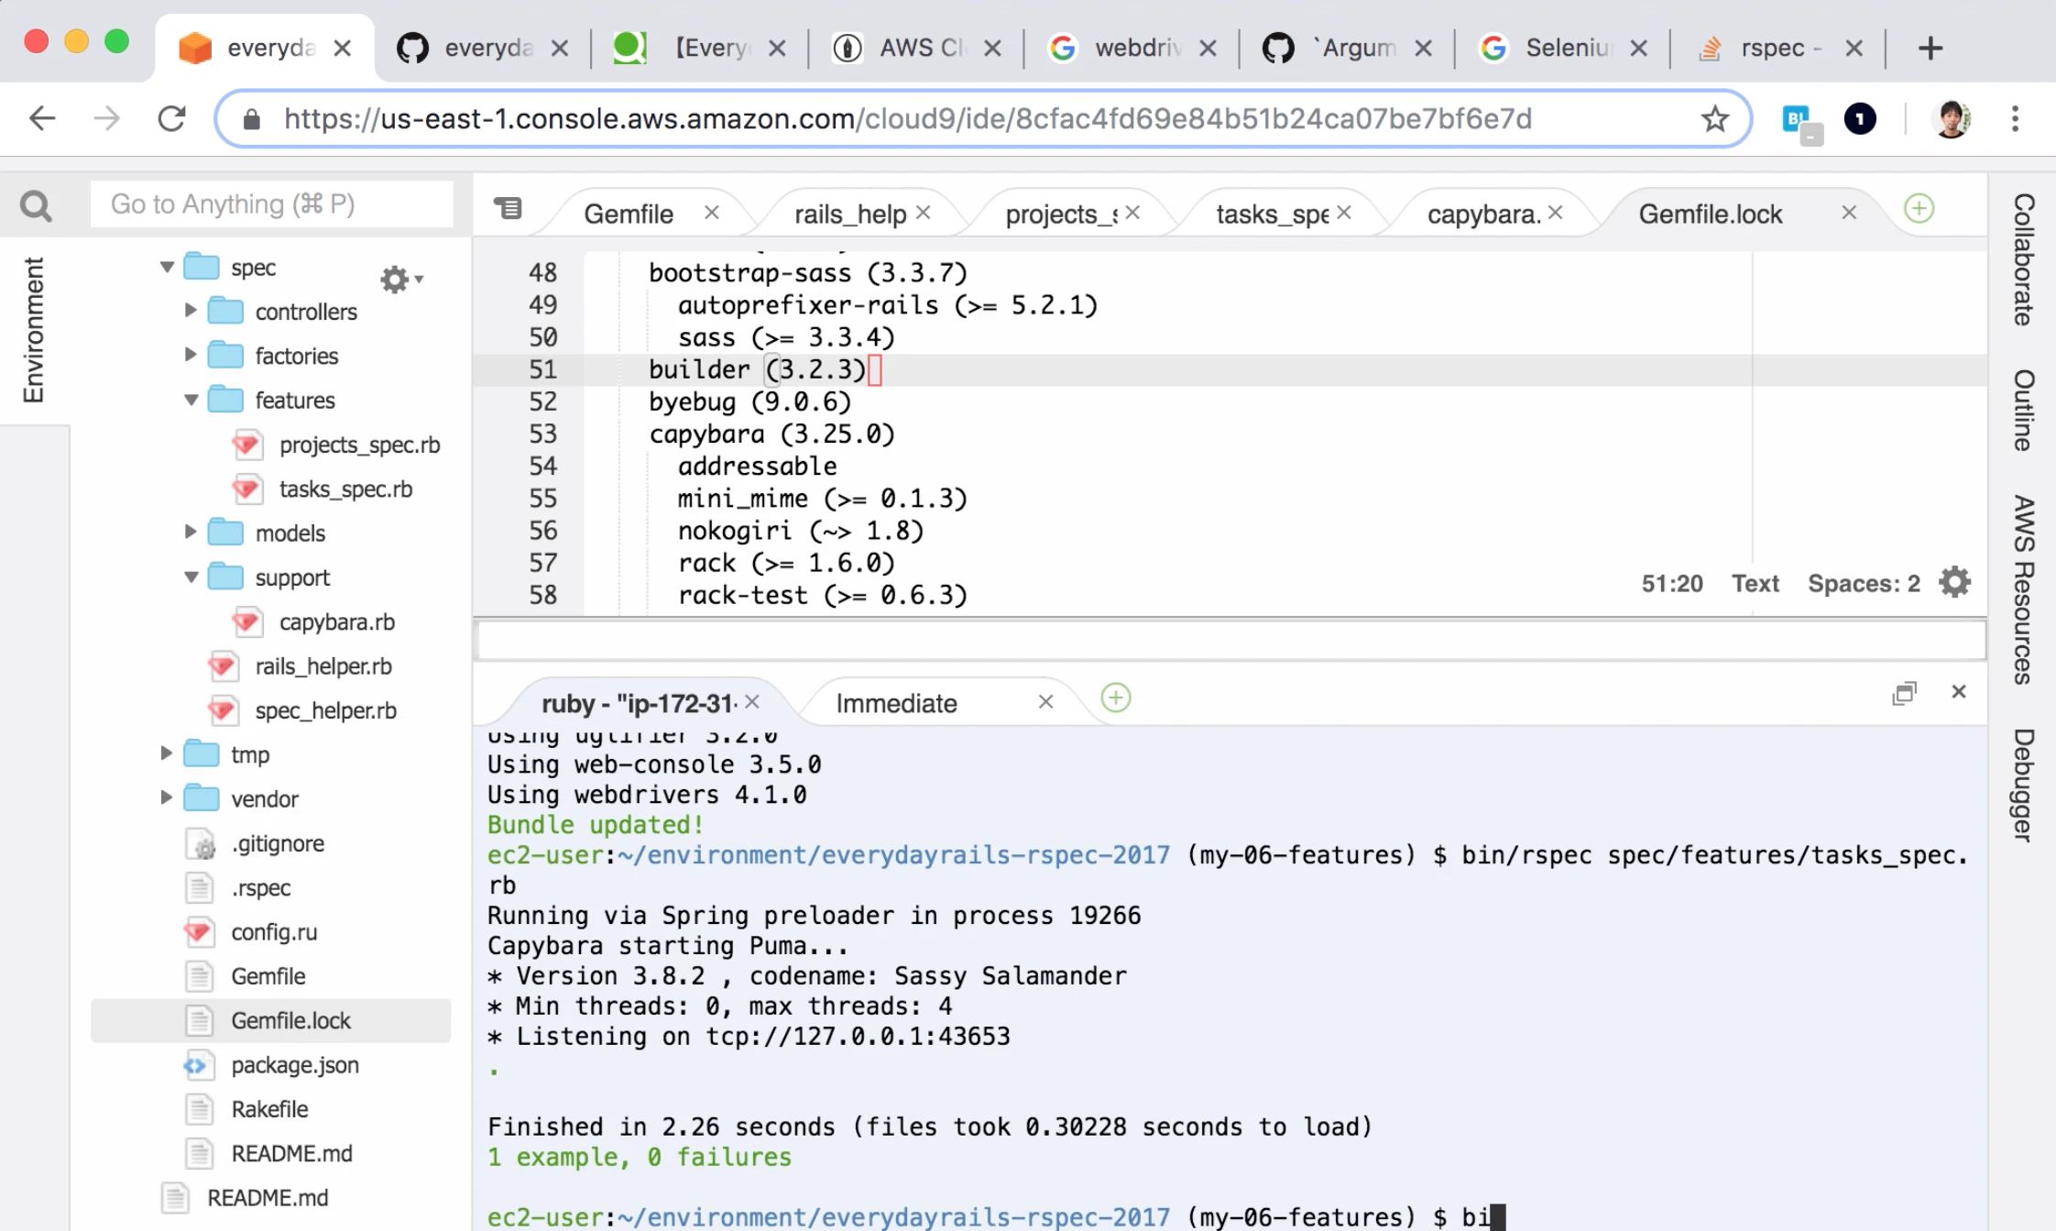Toggle the Environment side panel
This screenshot has width=2056, height=1231.
(x=33, y=329)
